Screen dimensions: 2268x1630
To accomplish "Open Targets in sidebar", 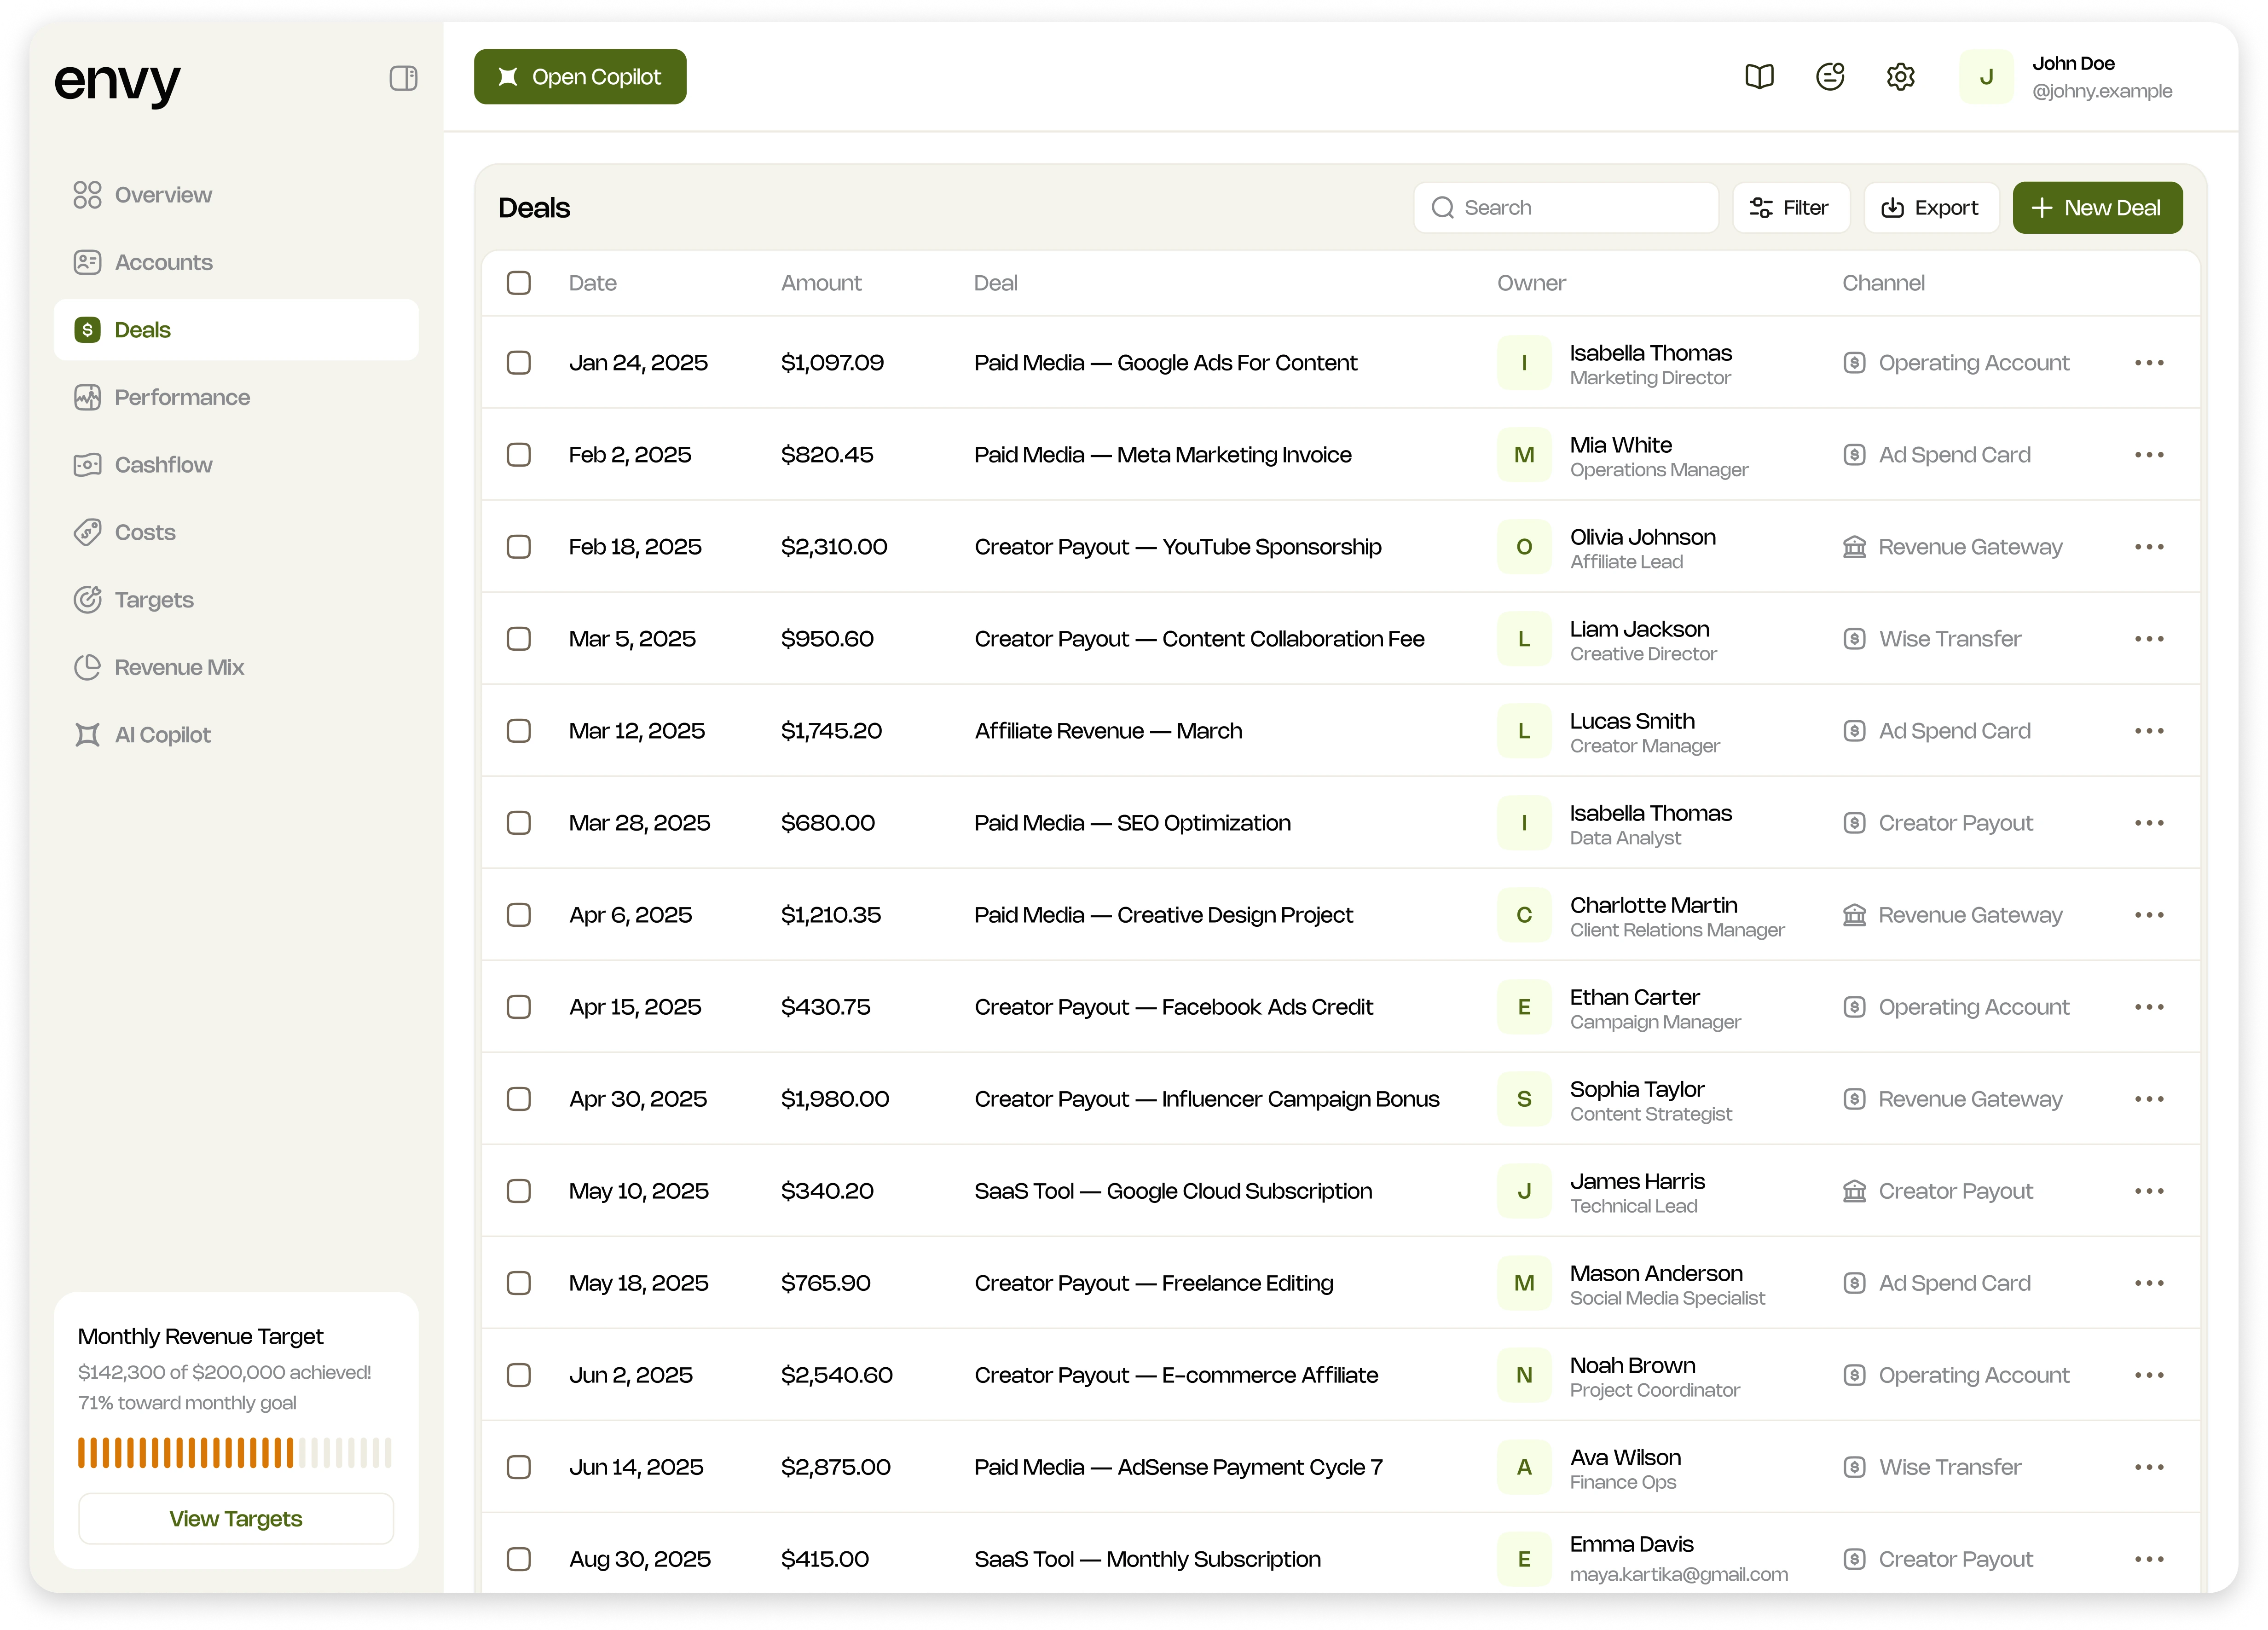I will (236, 600).
